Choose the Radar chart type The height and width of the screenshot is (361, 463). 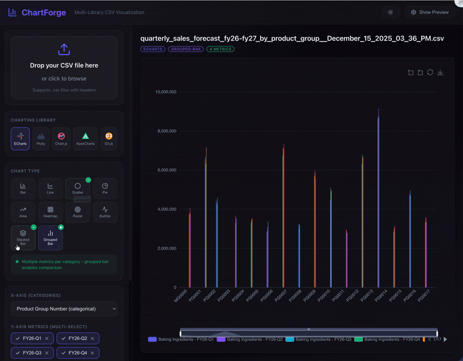[x=78, y=212]
